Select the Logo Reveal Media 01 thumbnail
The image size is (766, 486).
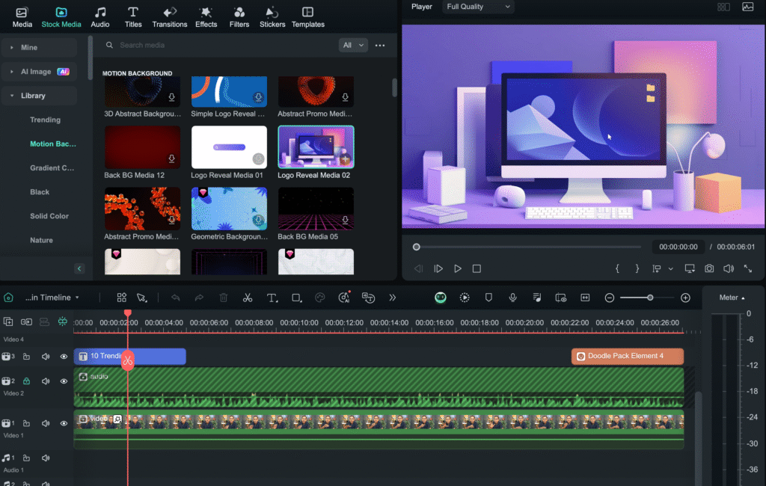(229, 147)
